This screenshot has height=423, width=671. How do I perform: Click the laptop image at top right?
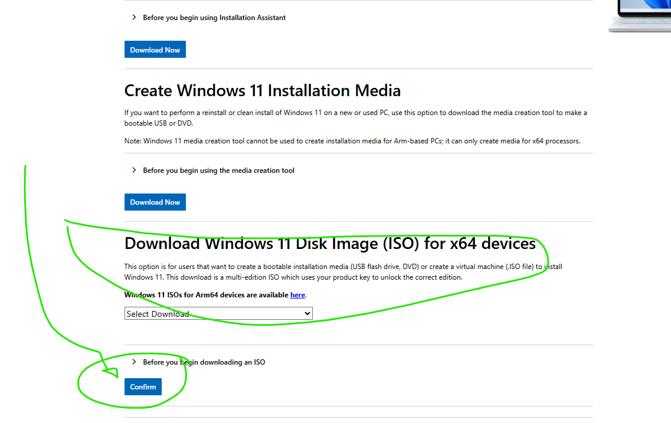pos(640,16)
